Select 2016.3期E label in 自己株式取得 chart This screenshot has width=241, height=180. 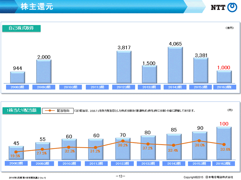(225, 87)
